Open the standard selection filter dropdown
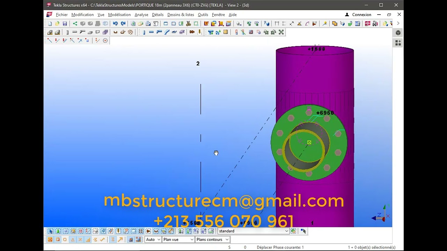The image size is (447, 251). pyautogui.click(x=253, y=231)
